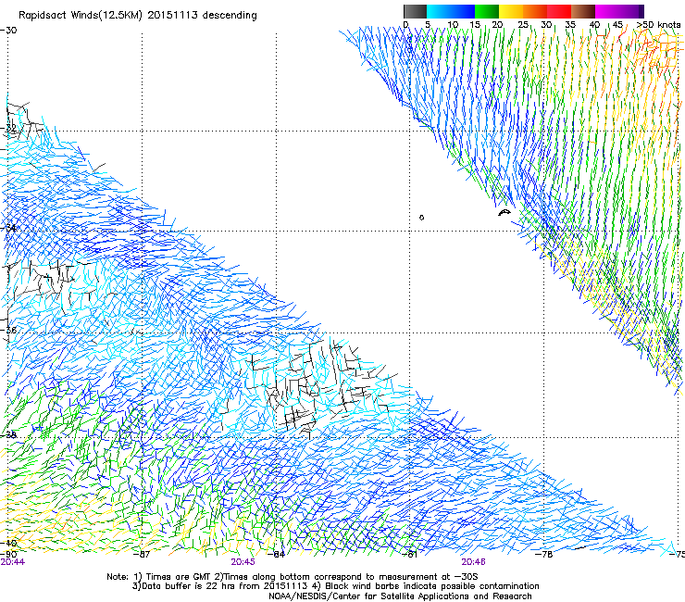
Task: Click the '-87' longitude label
Action: pyautogui.click(x=142, y=554)
